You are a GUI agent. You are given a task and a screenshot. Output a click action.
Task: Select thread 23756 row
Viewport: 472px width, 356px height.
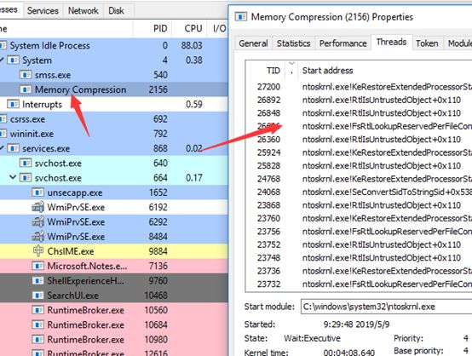pos(359,232)
